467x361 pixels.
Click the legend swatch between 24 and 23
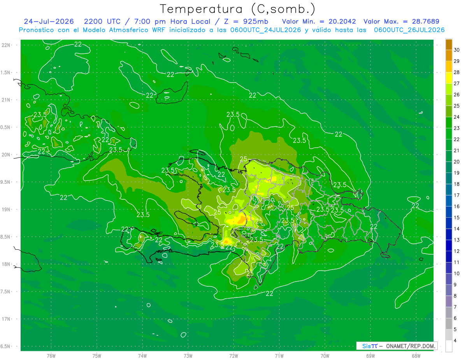click(x=449, y=123)
